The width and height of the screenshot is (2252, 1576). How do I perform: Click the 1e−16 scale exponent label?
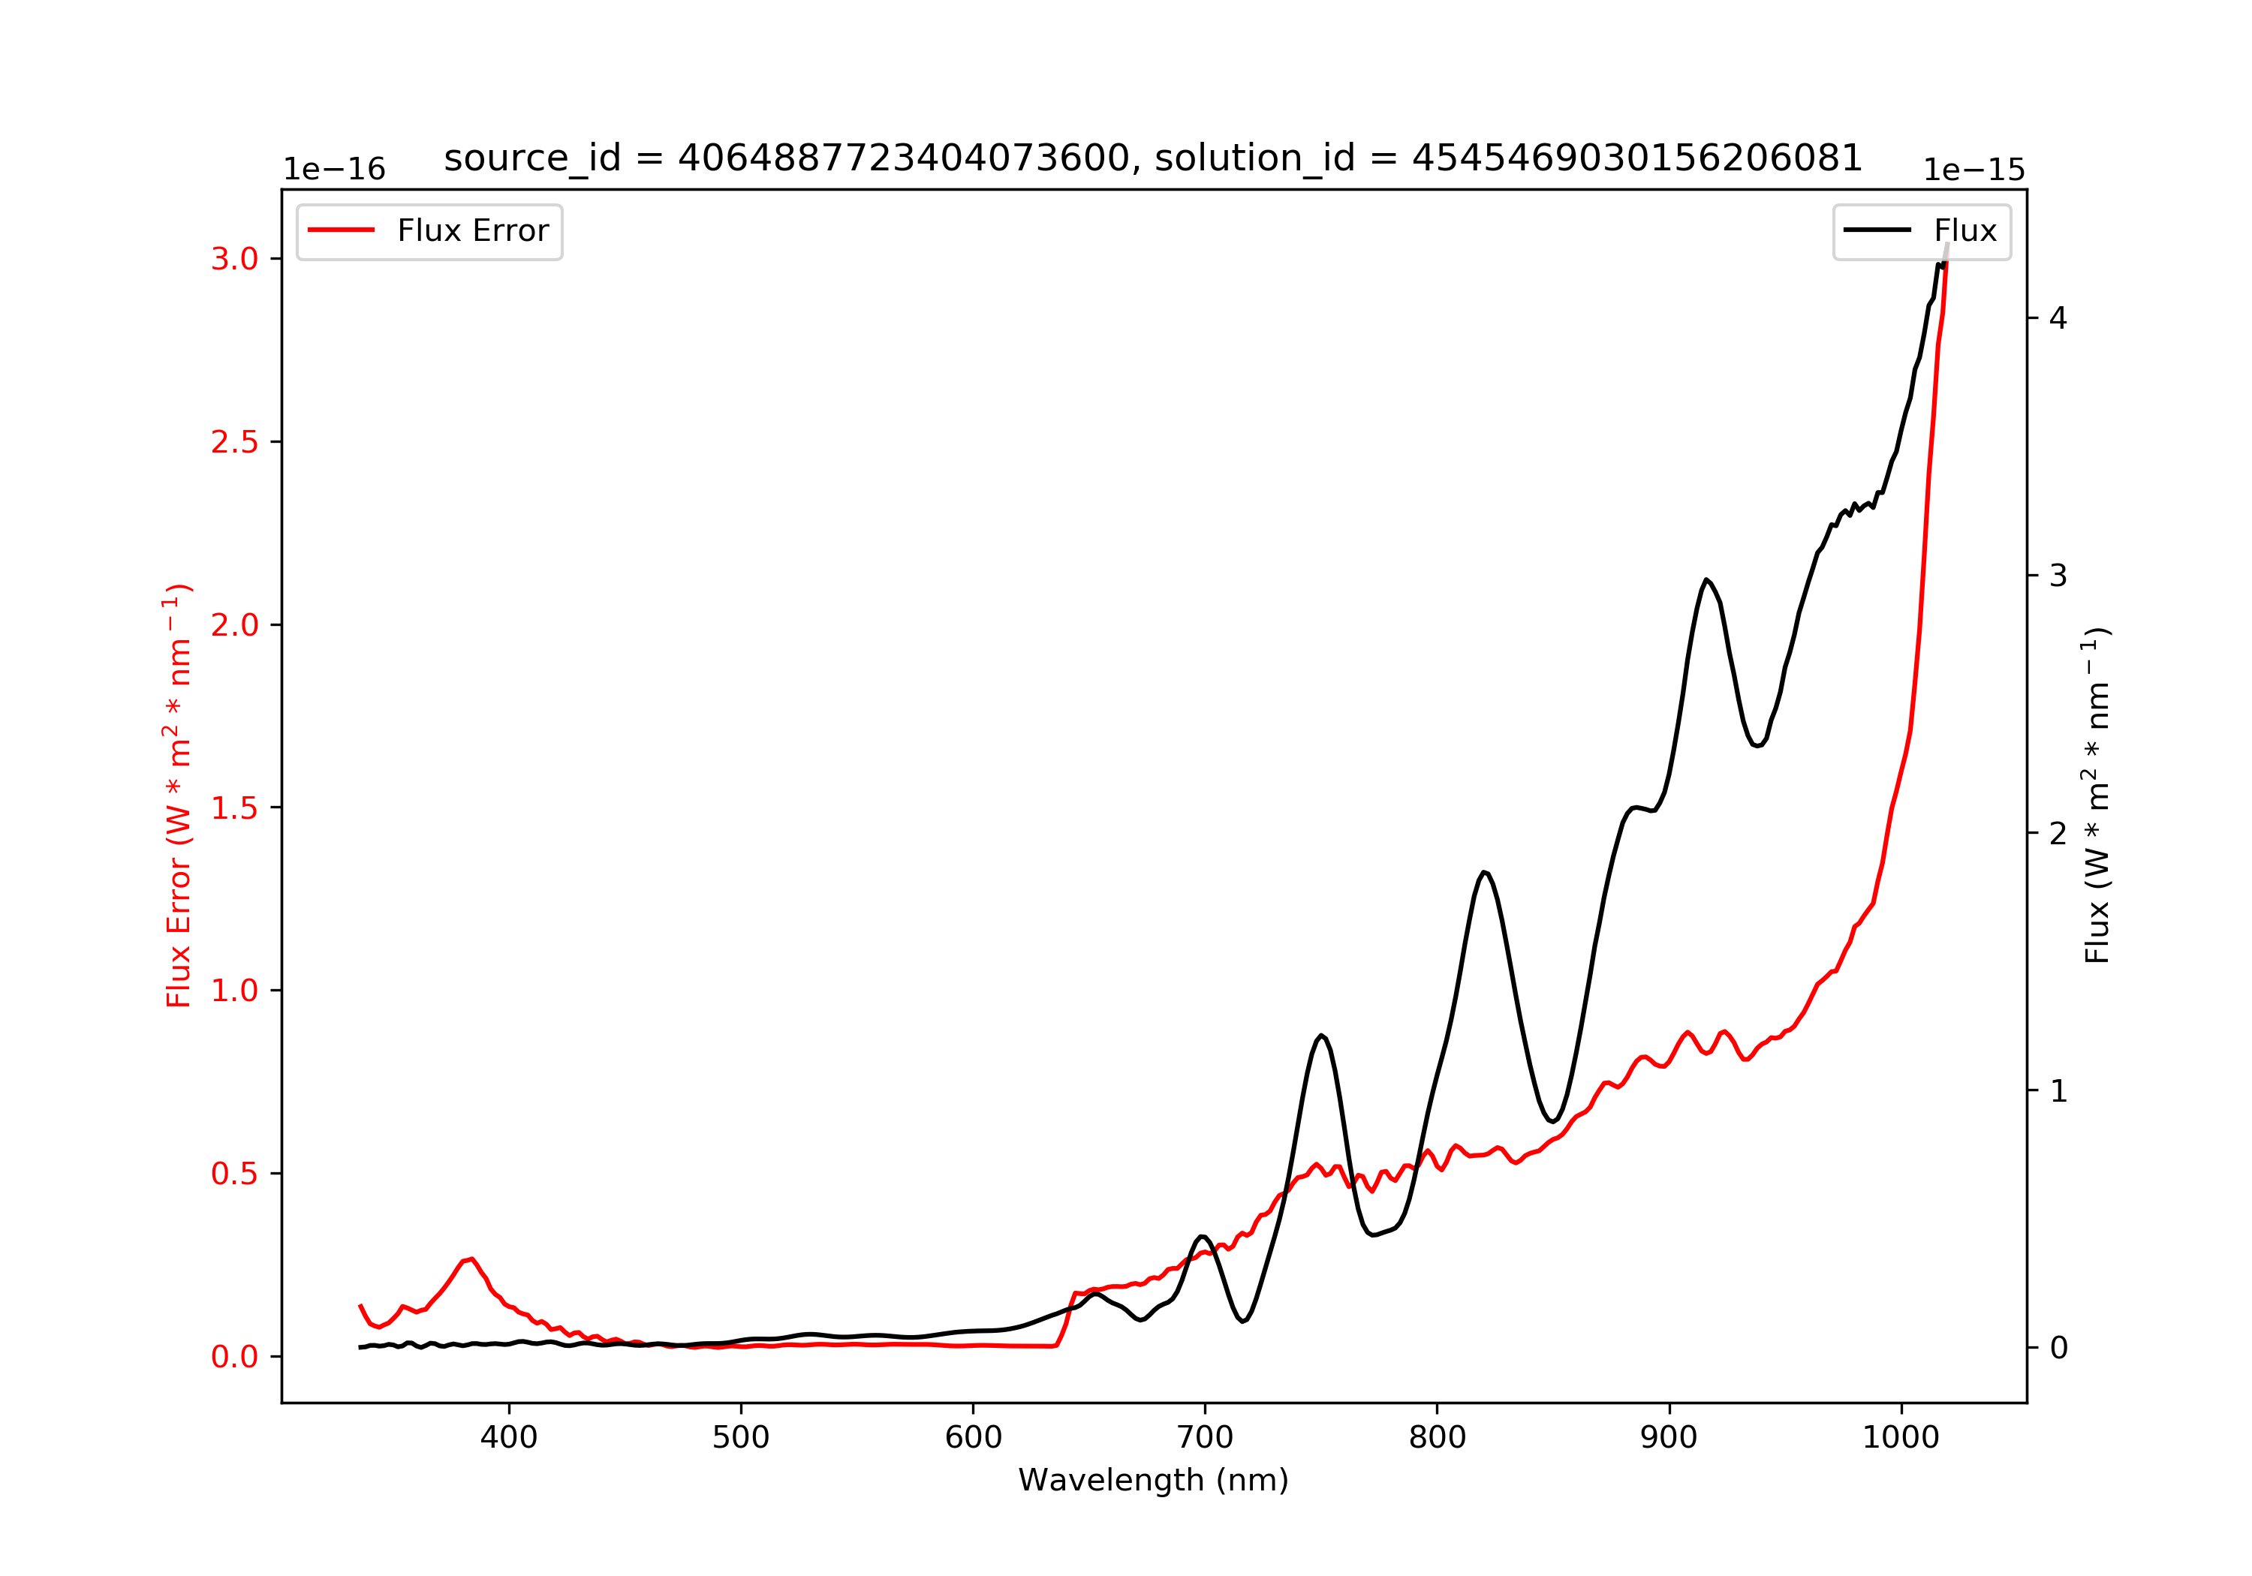pyautogui.click(x=333, y=170)
